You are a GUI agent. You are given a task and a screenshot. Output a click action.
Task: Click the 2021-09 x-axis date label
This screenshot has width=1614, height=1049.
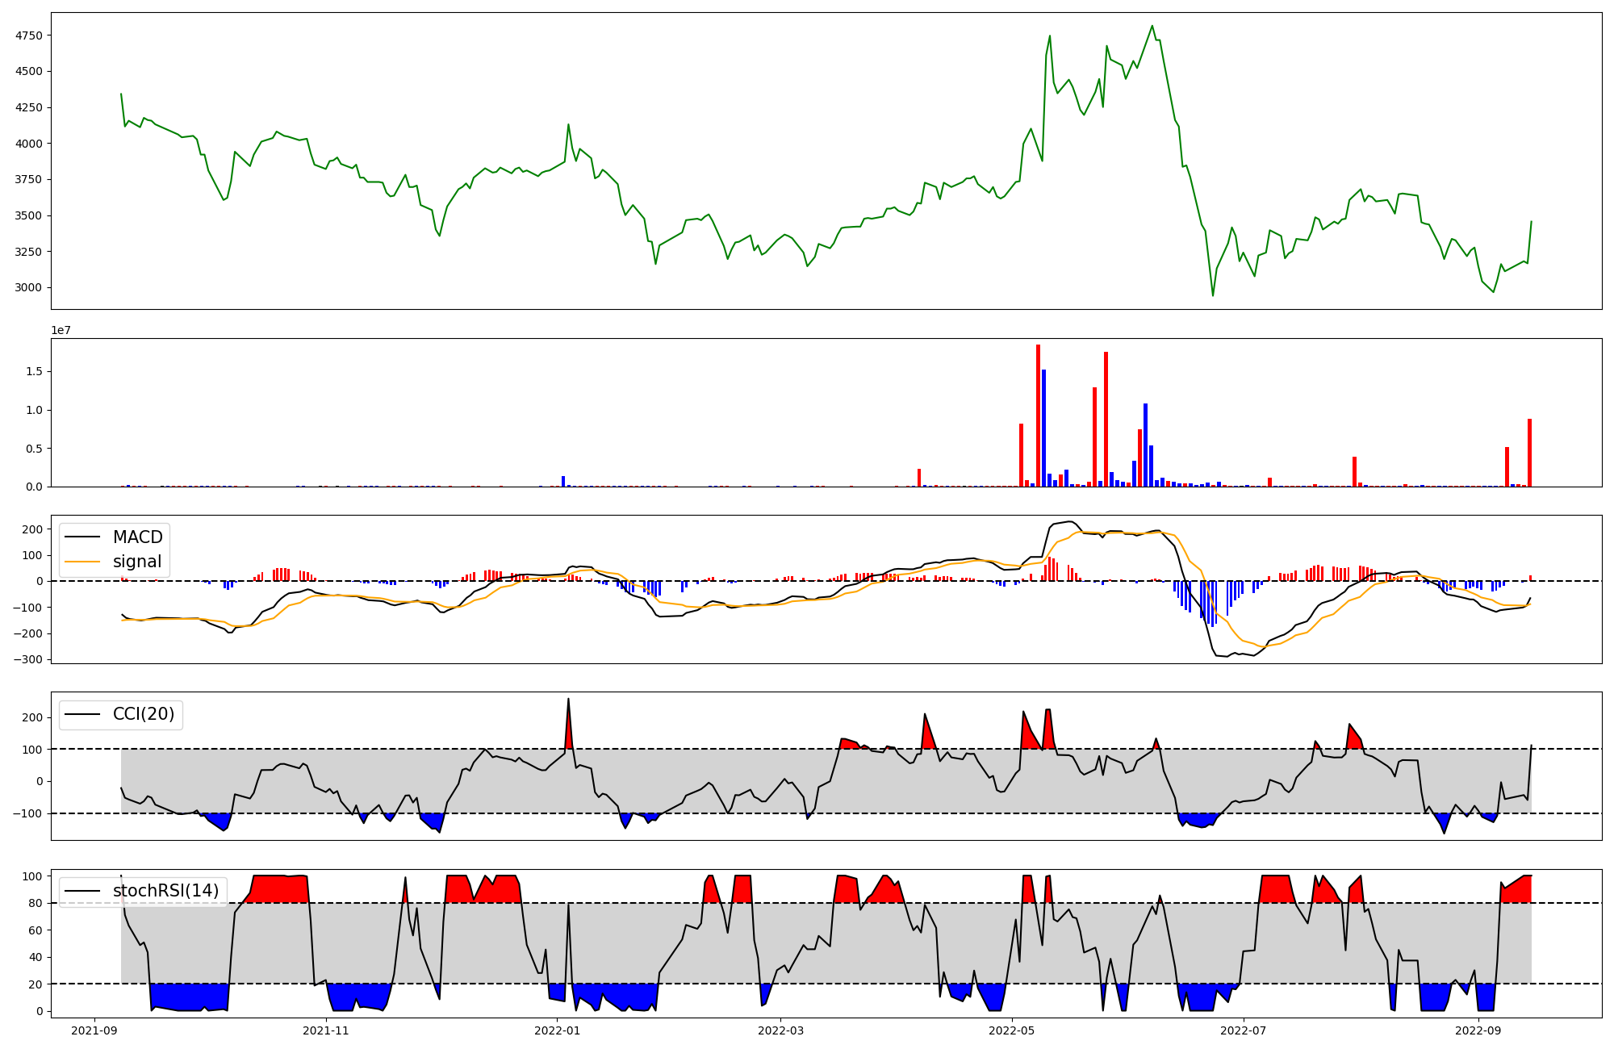point(95,1030)
